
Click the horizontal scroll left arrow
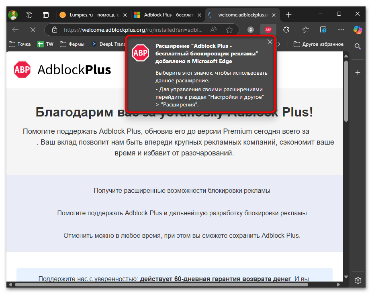tap(10, 284)
